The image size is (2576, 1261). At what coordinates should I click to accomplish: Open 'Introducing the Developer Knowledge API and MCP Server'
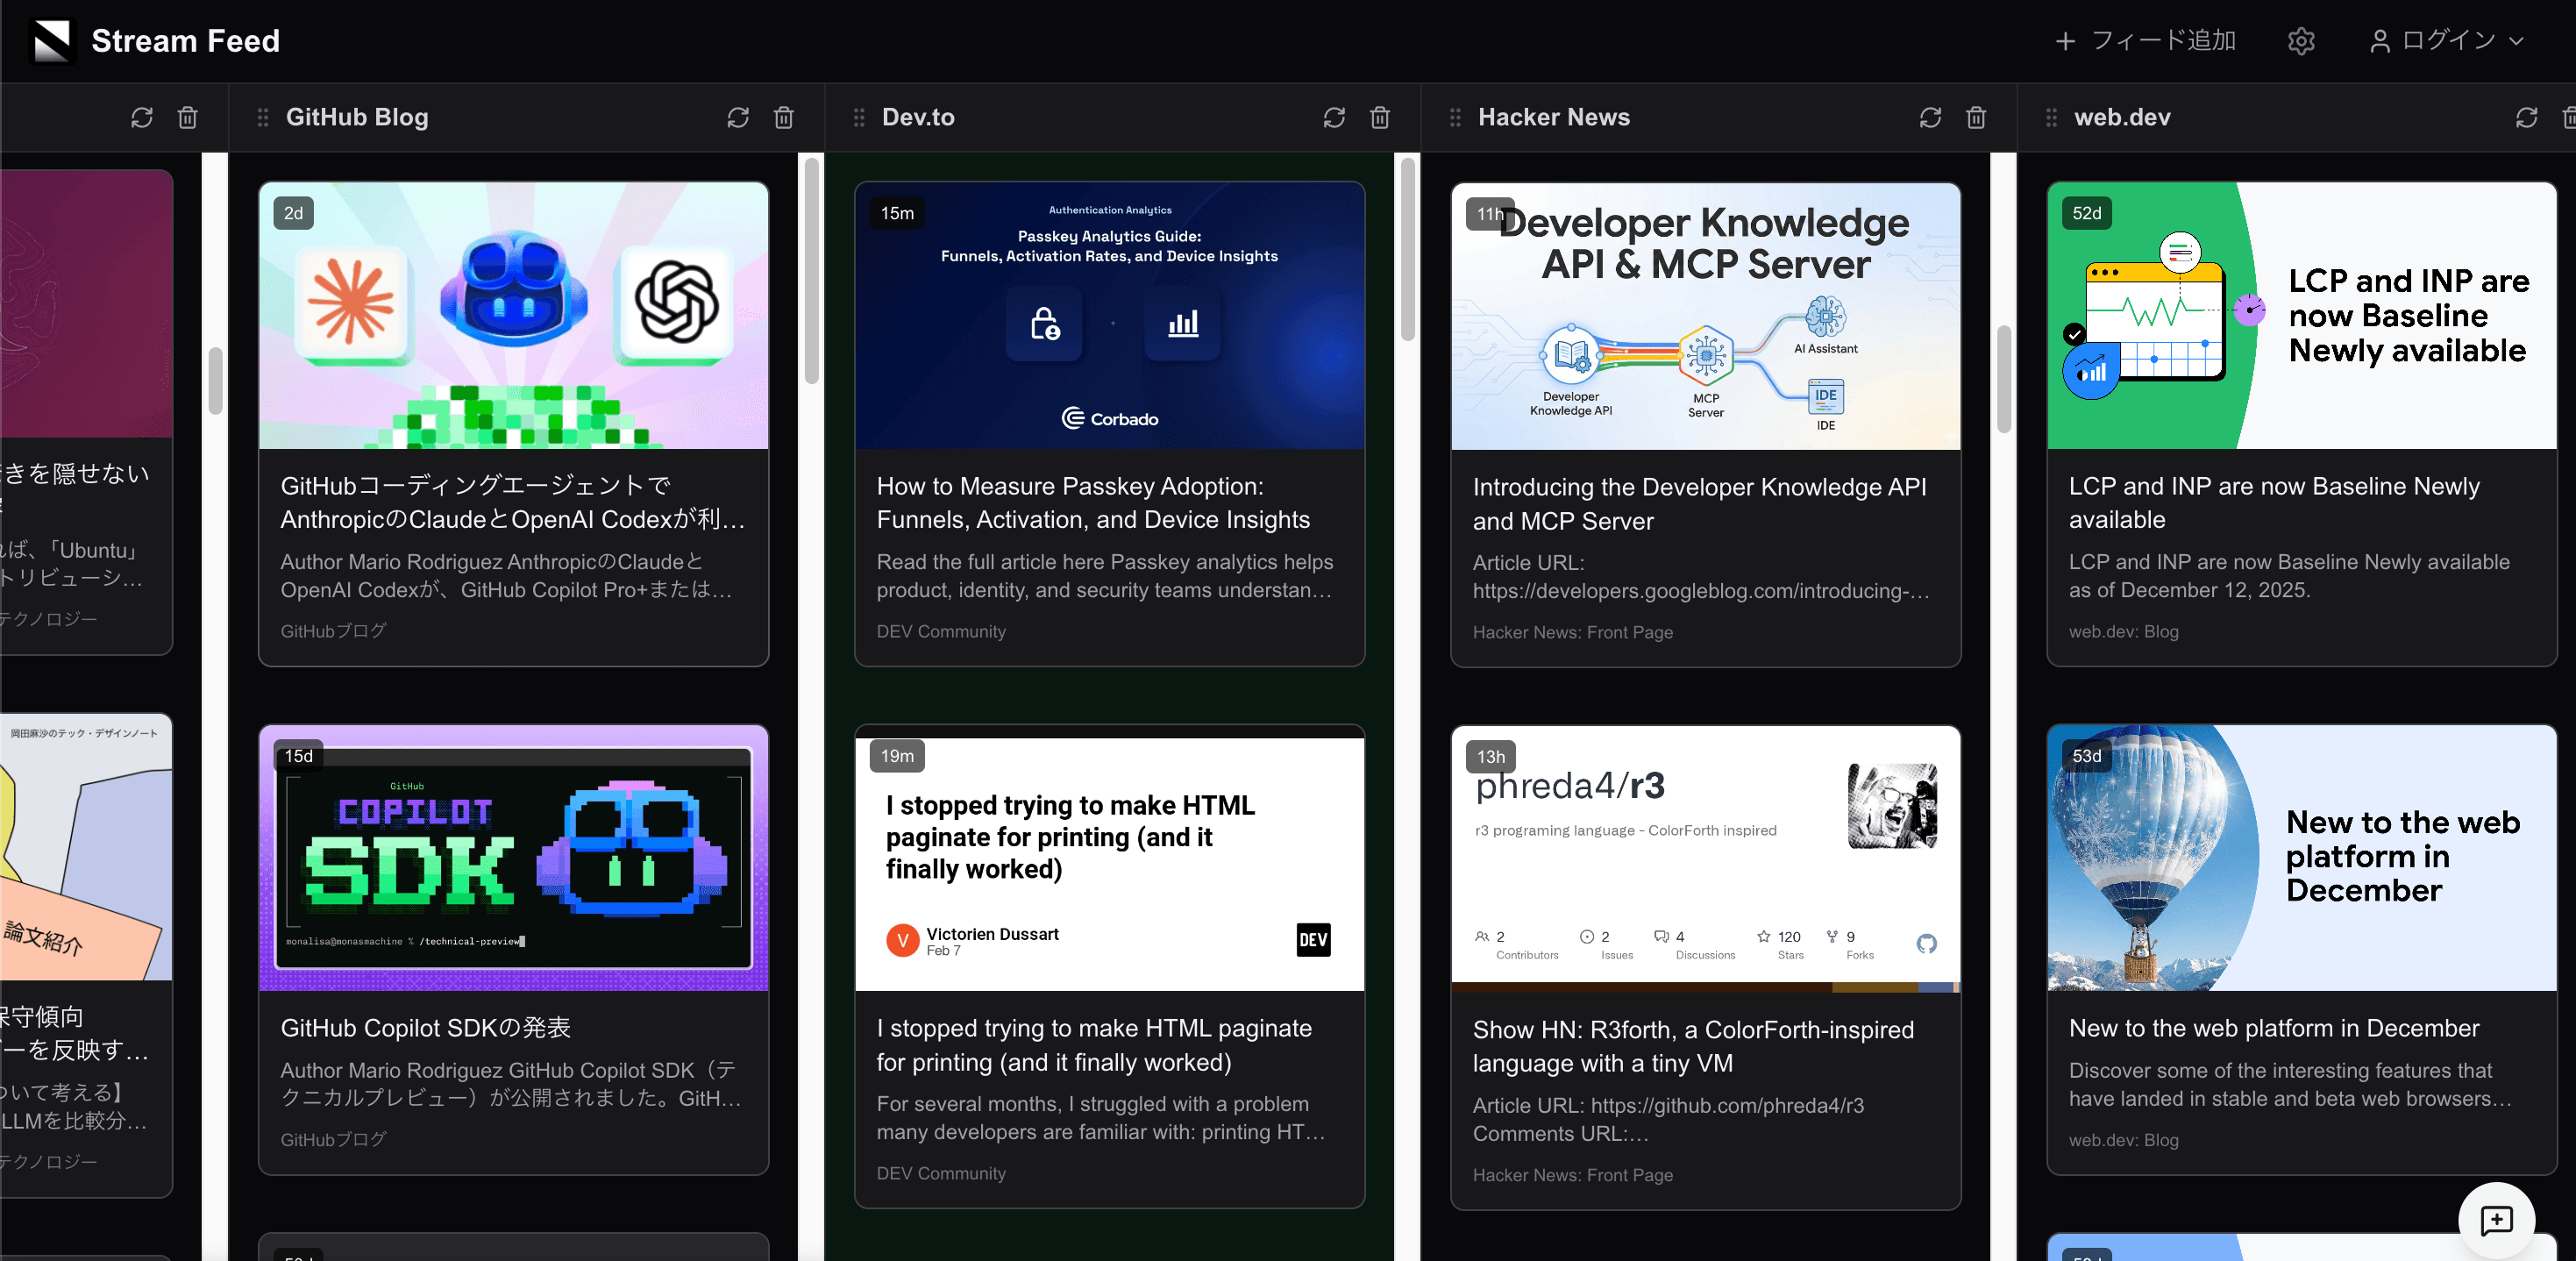click(x=1699, y=503)
